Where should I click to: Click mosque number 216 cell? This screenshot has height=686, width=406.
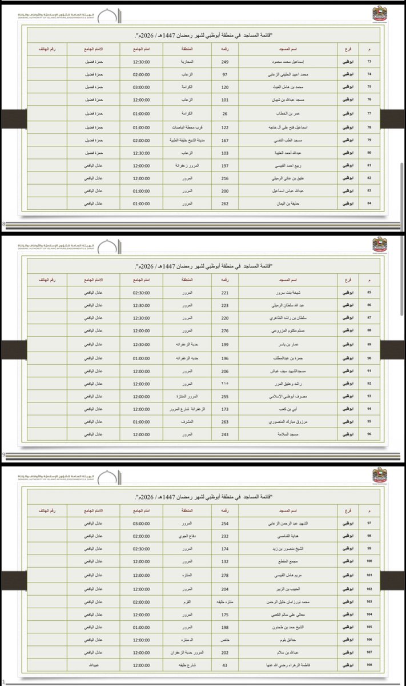(x=225, y=179)
